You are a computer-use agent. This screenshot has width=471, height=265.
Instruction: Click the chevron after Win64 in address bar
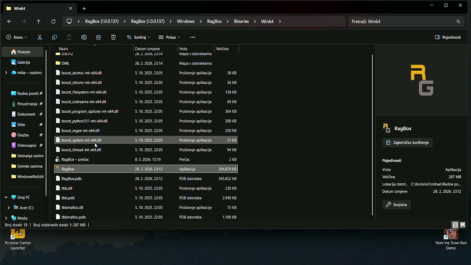280,21
